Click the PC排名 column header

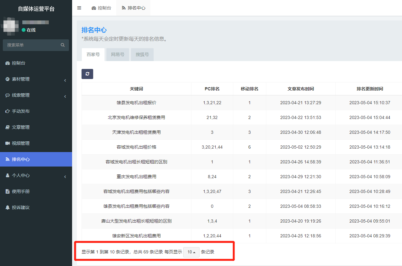(212, 89)
